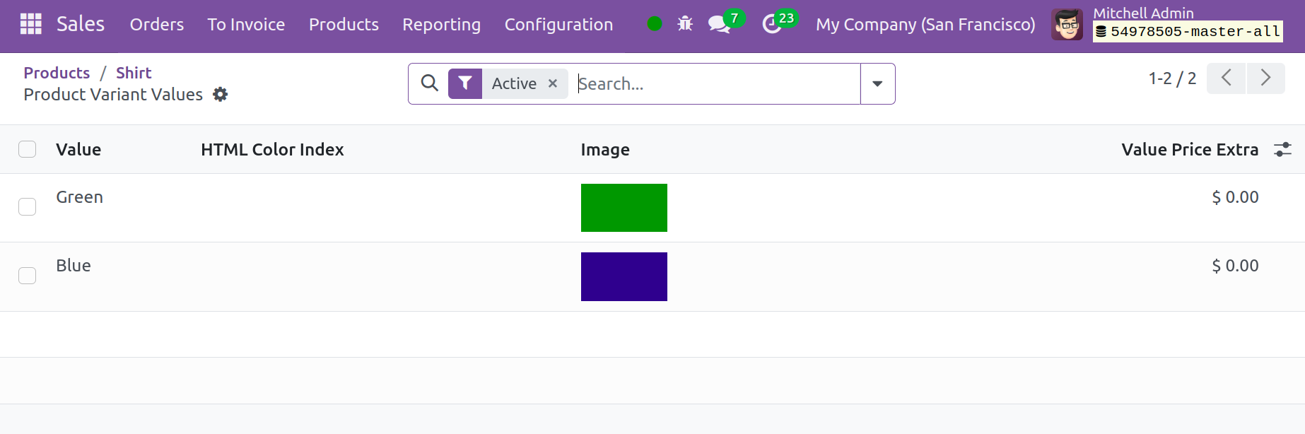Go to next page of records
Viewport: 1305px width, 434px height.
coord(1265,78)
